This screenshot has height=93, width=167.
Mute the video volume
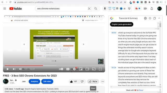coord(20,69)
